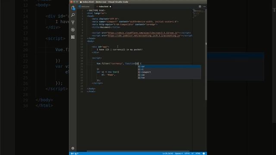Show errors and warnings from status bar
The width and height of the screenshot is (276, 155).
coord(75,154)
